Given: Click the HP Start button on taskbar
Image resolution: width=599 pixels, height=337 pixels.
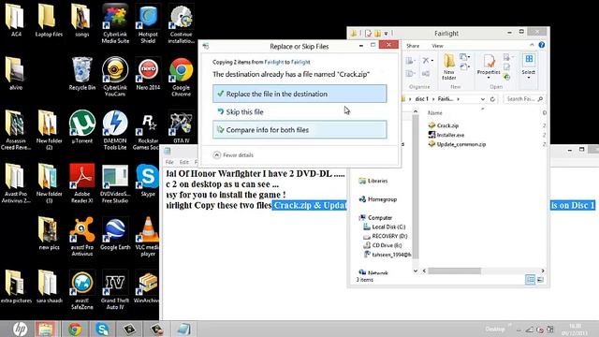Looking at the screenshot, I should [x=19, y=329].
